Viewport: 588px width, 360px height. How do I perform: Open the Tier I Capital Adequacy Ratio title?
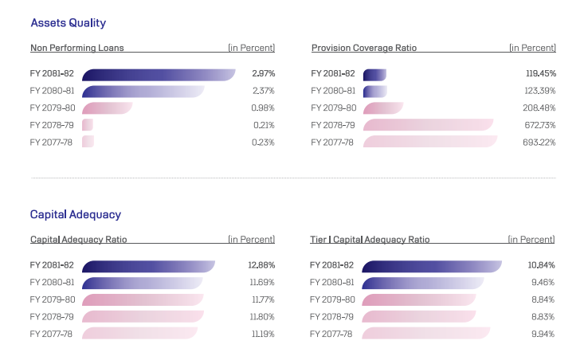pyautogui.click(x=370, y=239)
